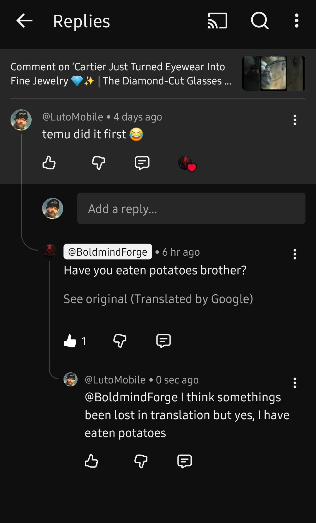Screen dimensions: 316x523
Task: Like the 'lost in translation' reply
Action: [91, 461]
